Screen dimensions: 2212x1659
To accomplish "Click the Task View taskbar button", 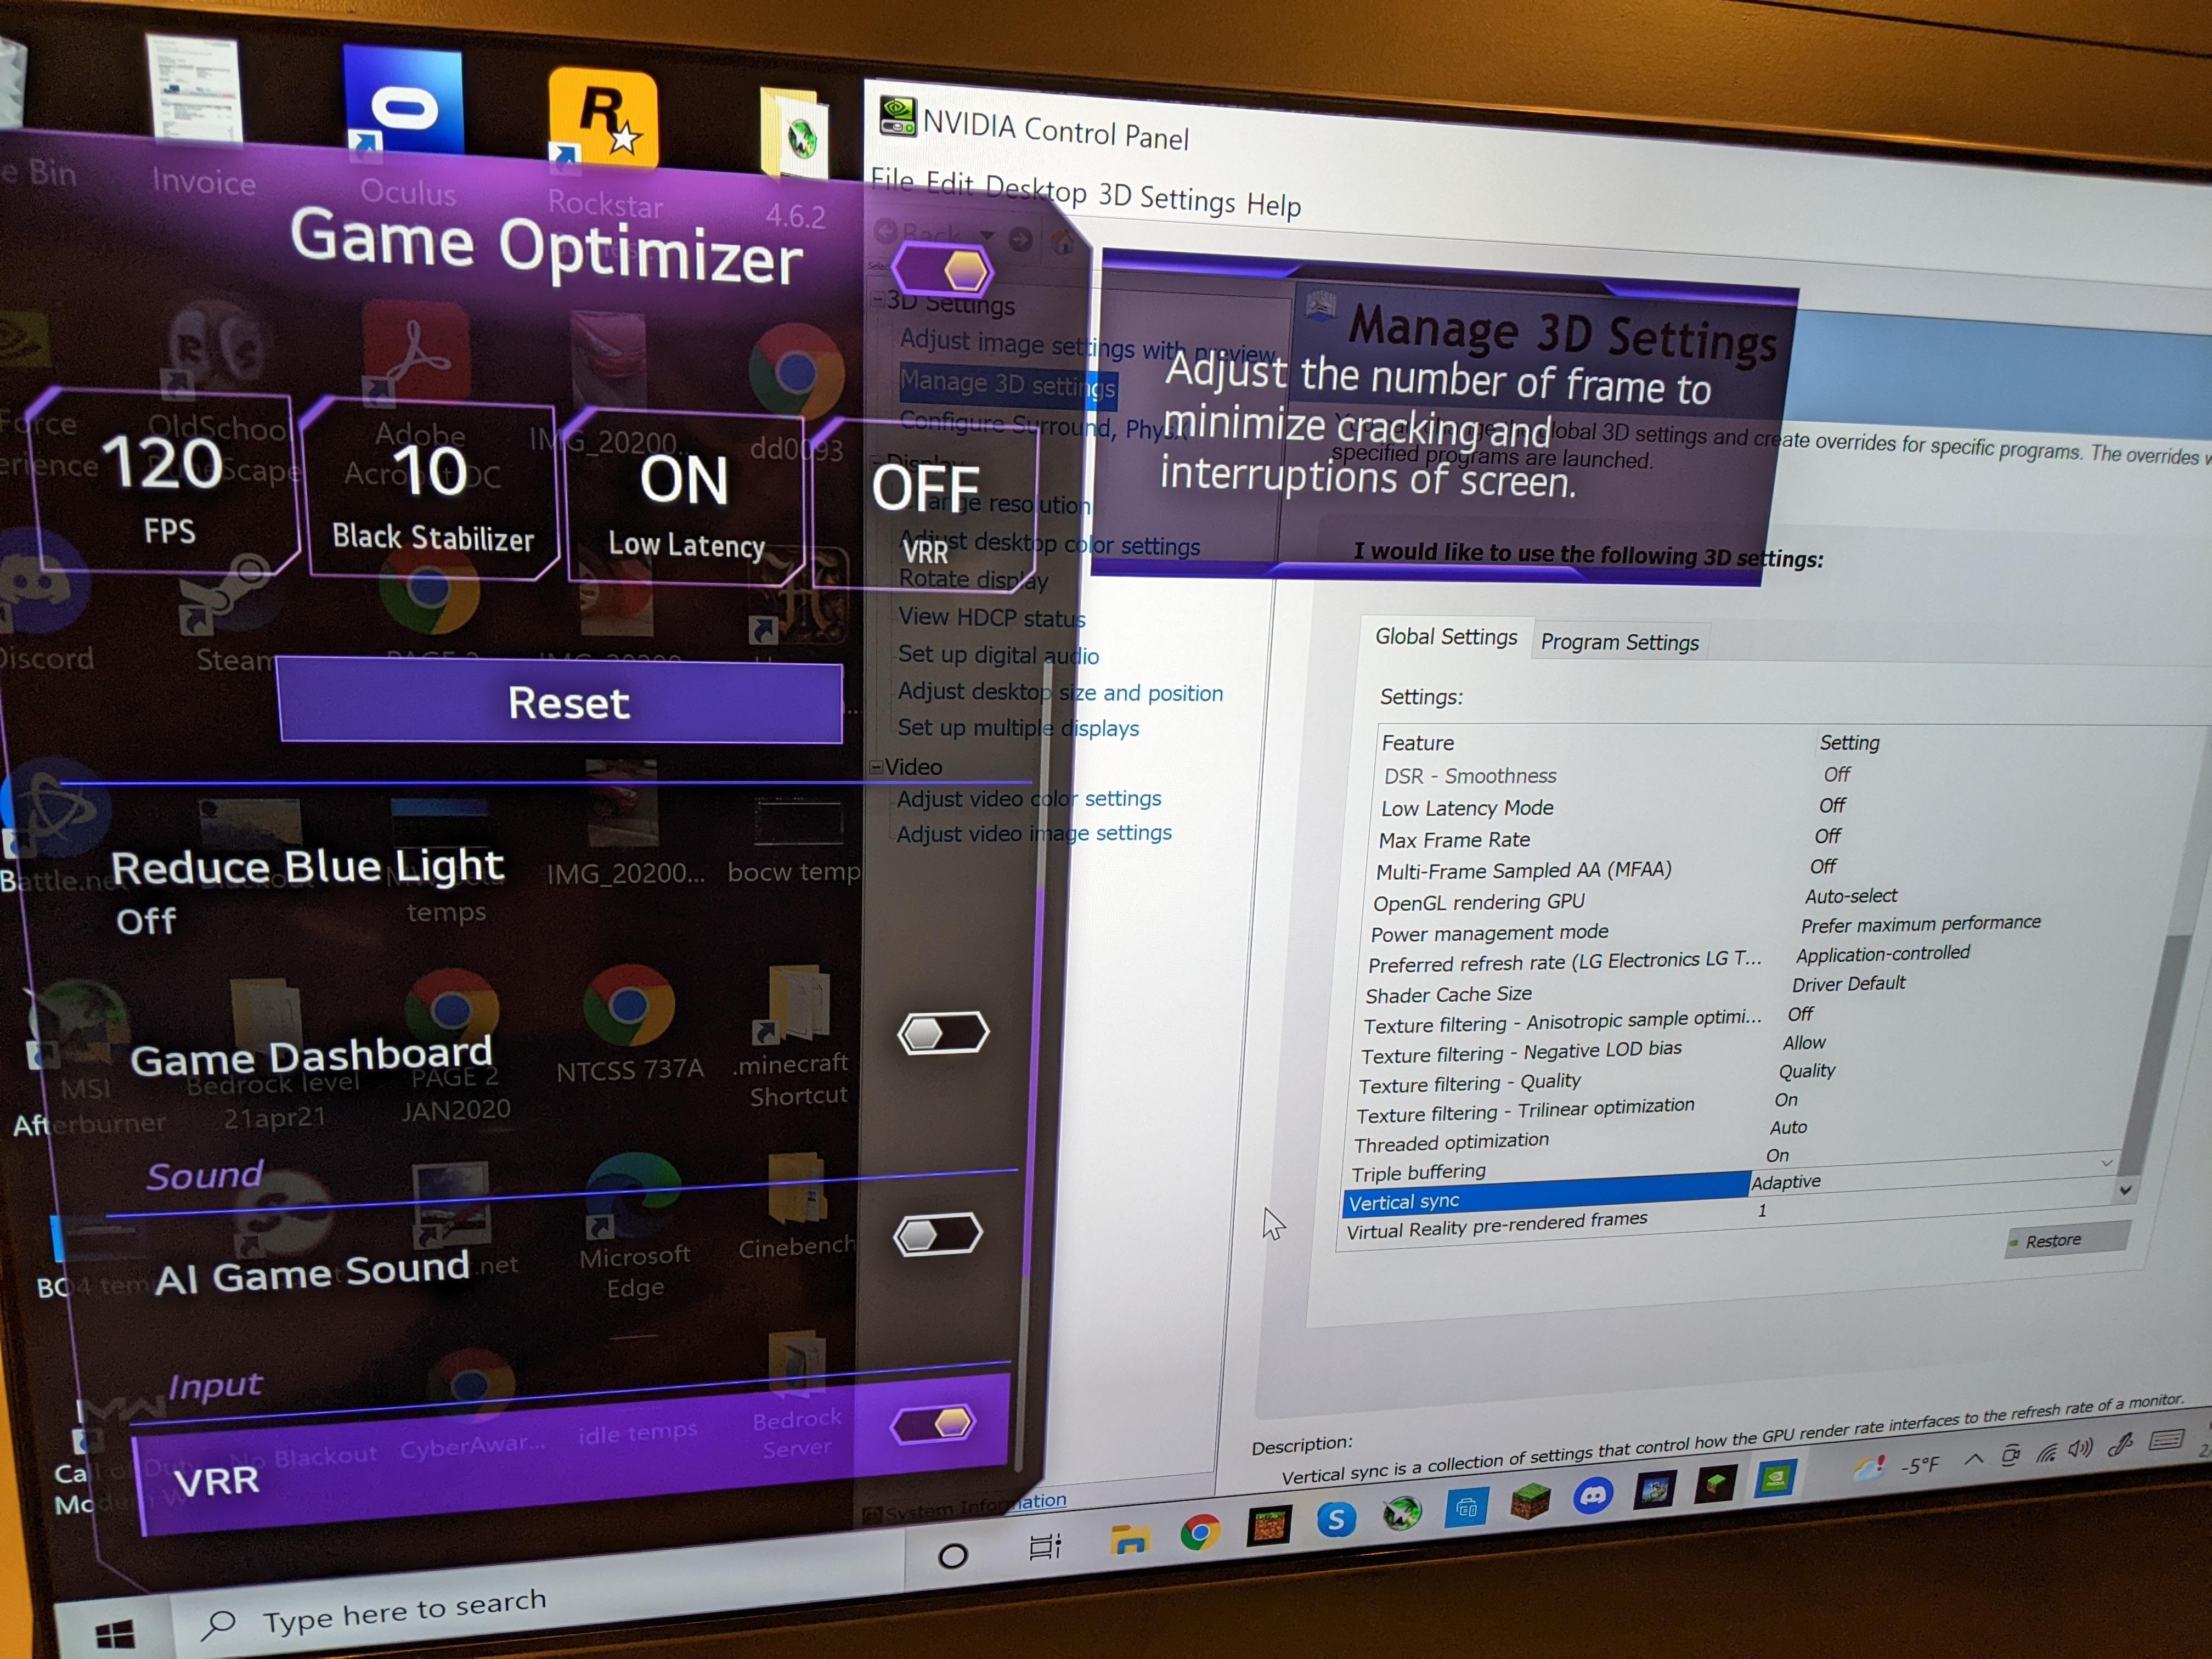I will pos(1044,1548).
